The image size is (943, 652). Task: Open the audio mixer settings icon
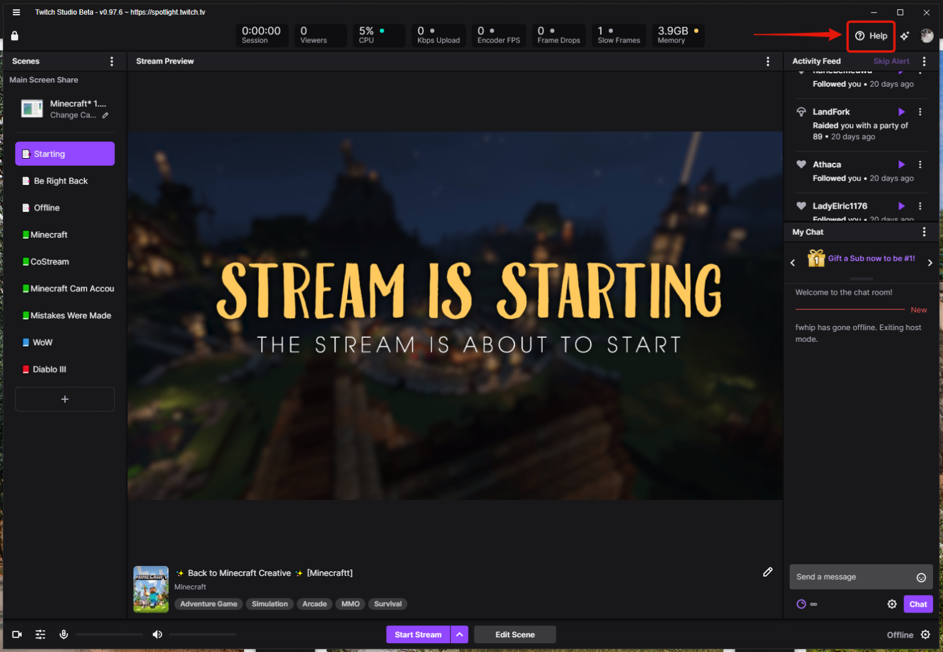pos(40,635)
